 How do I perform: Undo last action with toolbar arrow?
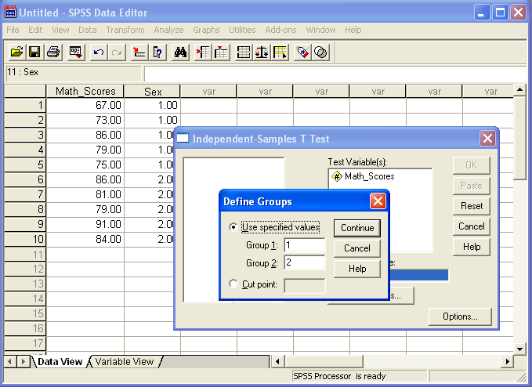coord(99,52)
